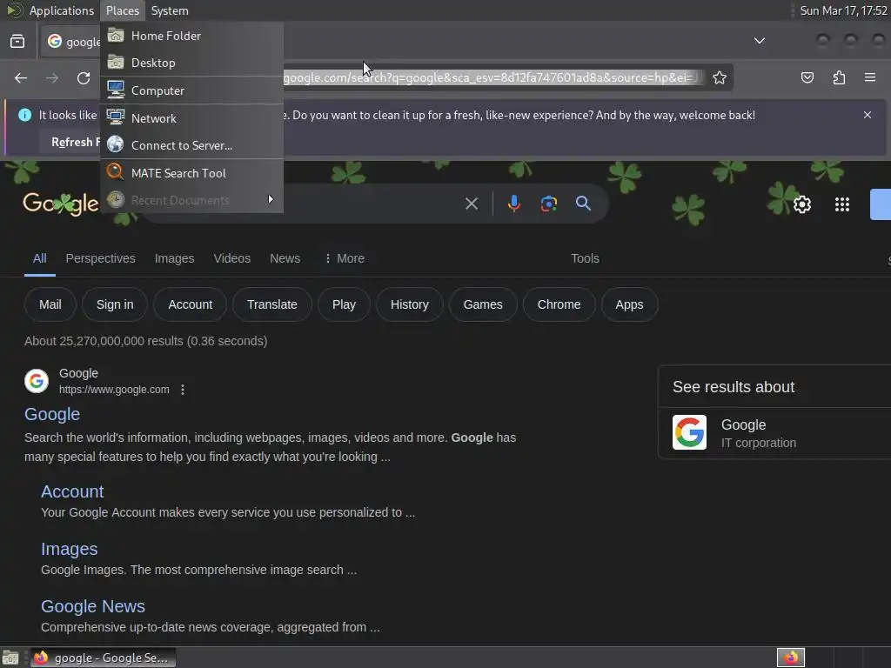Expand the list all tabs chevron
891x668 pixels.
click(x=759, y=41)
